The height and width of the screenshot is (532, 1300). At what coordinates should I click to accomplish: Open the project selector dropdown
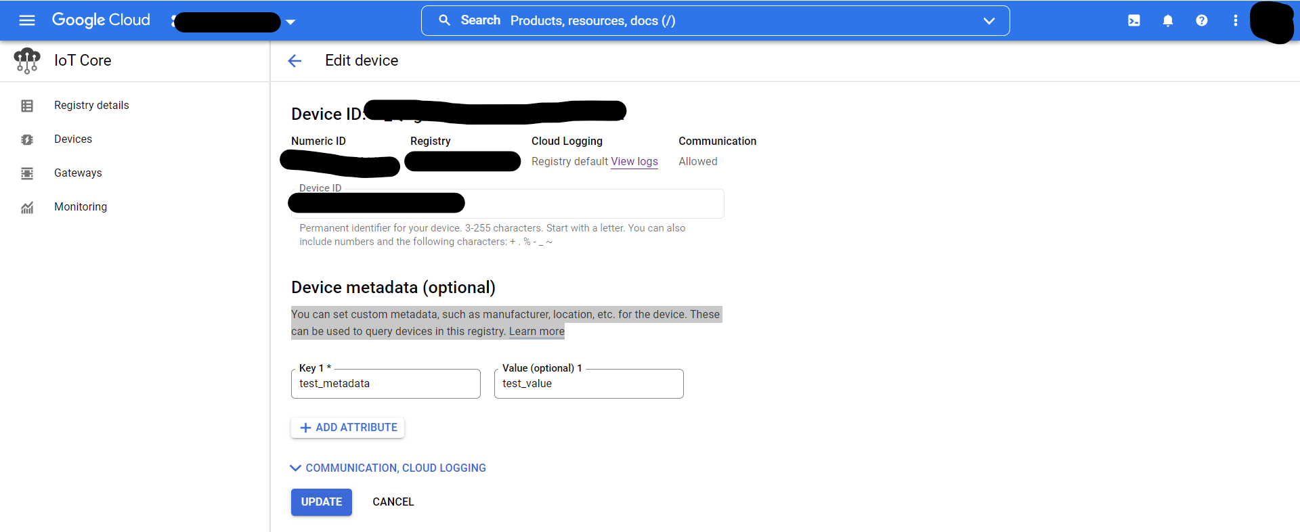click(x=290, y=22)
